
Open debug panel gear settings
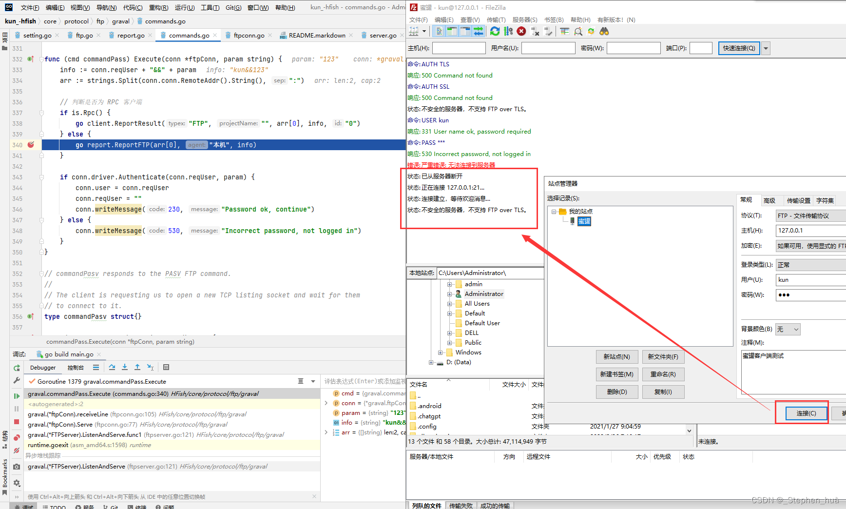pos(17,483)
